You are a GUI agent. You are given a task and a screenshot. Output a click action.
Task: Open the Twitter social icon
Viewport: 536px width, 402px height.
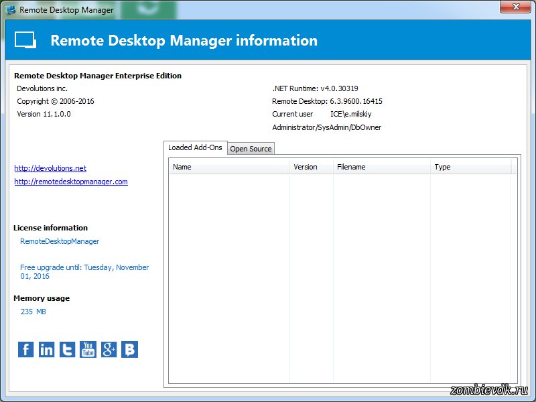point(68,349)
